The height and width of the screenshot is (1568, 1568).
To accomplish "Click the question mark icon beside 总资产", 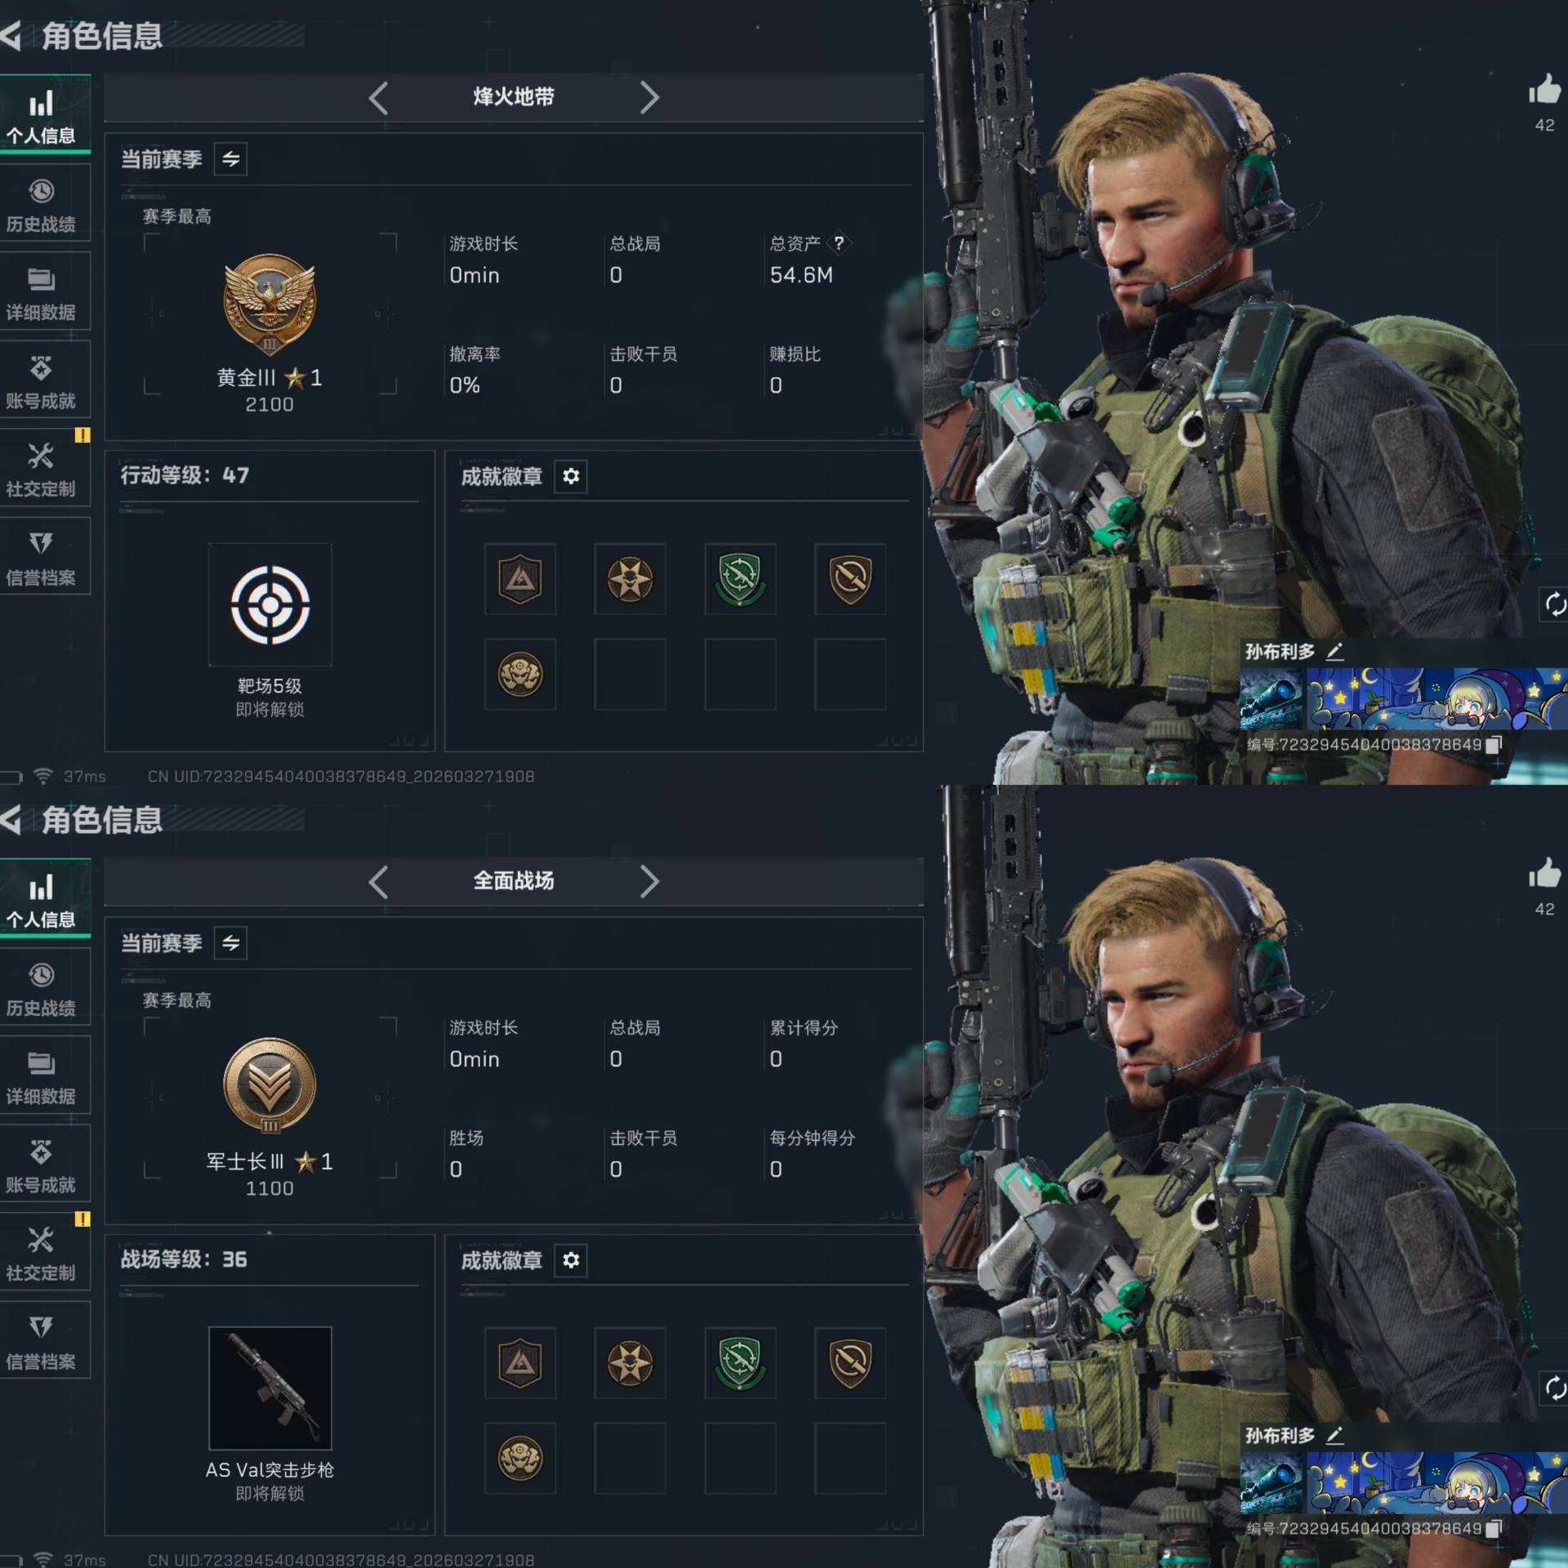I will pos(839,243).
